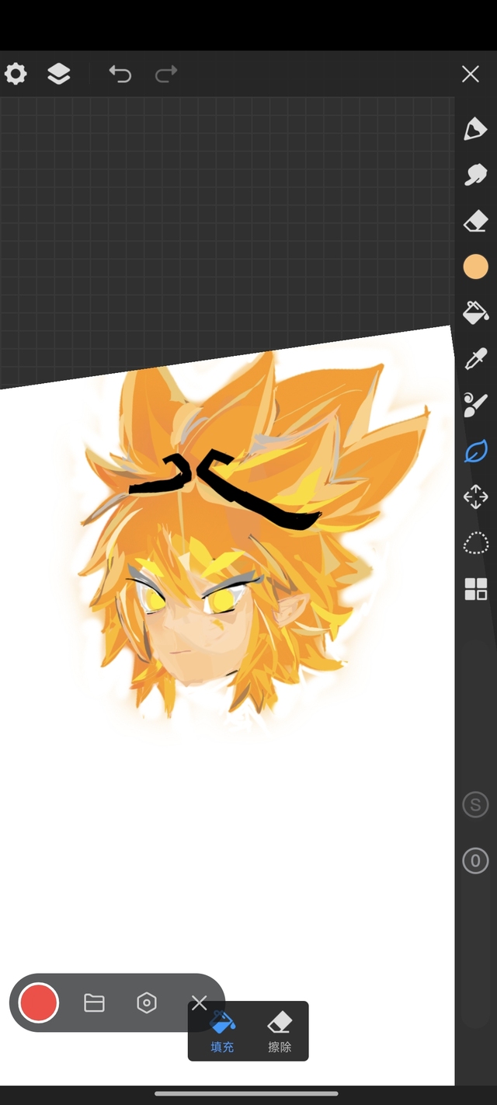The image size is (497, 1105).
Task: Tap the circled 0 button
Action: (475, 861)
